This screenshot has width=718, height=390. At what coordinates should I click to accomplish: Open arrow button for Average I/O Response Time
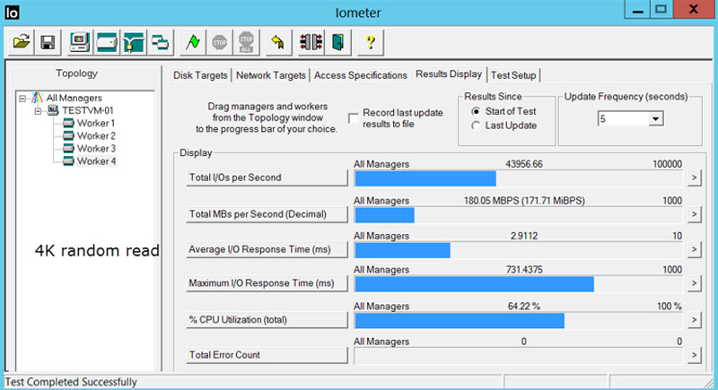pos(694,249)
